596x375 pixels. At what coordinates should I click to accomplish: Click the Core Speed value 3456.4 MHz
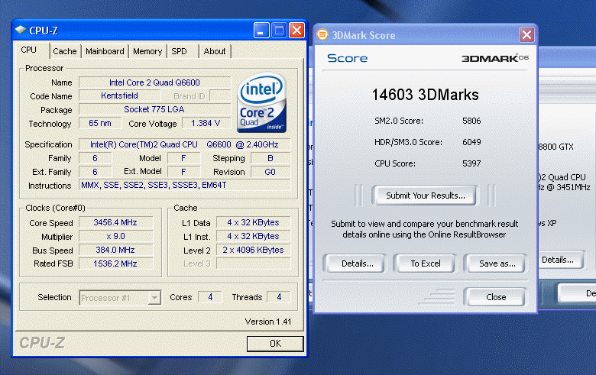[x=116, y=222]
